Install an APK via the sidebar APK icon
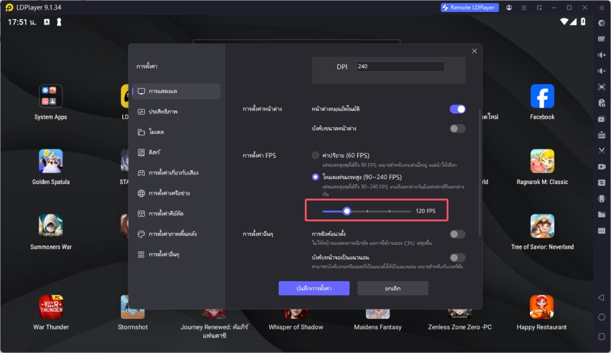 [603, 135]
